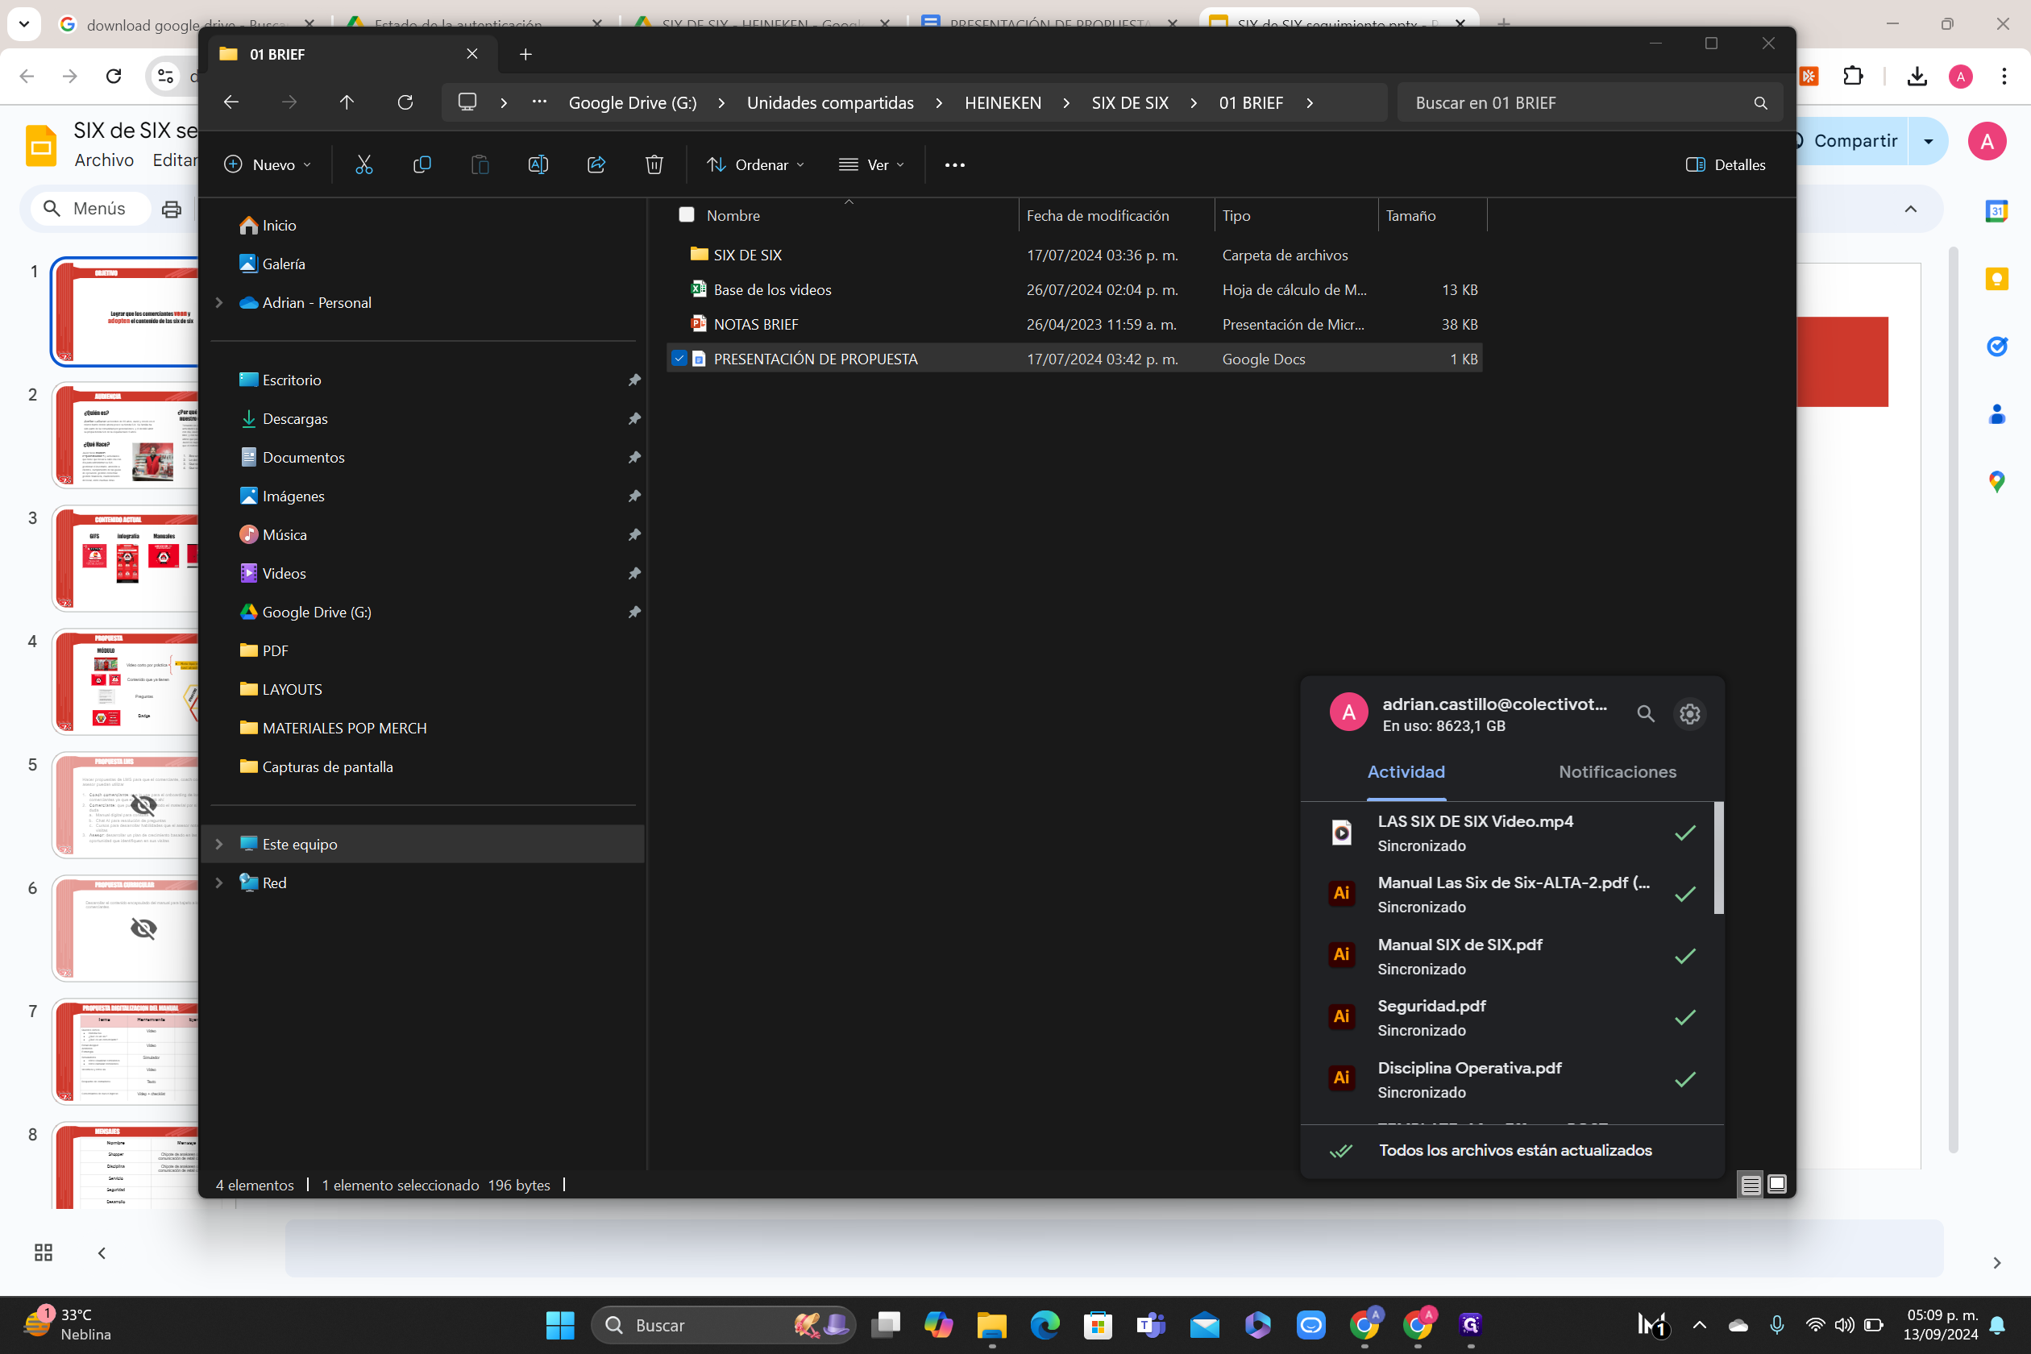Click the search magnifier in Buscar en 01 BRIEF
The width and height of the screenshot is (2031, 1354).
(1760, 103)
